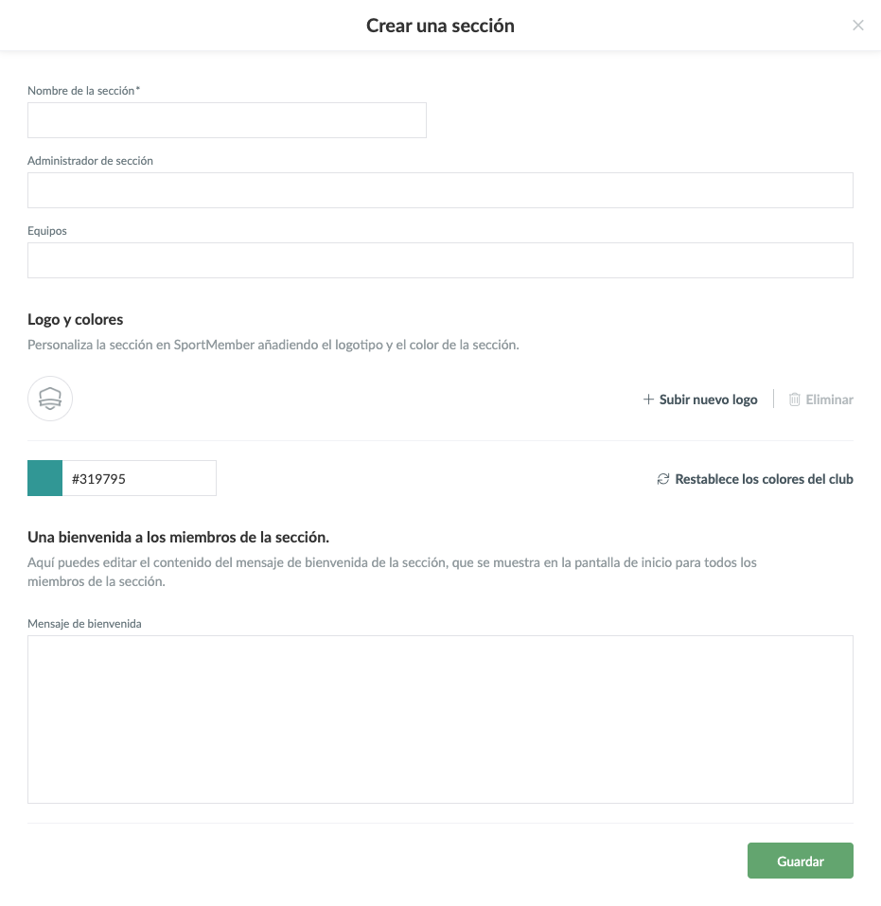Viewport: 881px width, 906px height.
Task: Select the Subir nuevo logo text
Action: [708, 400]
